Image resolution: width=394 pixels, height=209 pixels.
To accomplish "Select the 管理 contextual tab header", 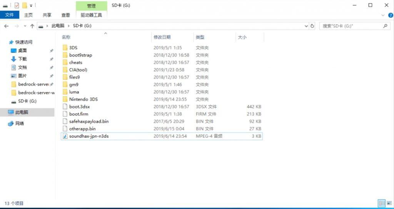I will point(91,6).
